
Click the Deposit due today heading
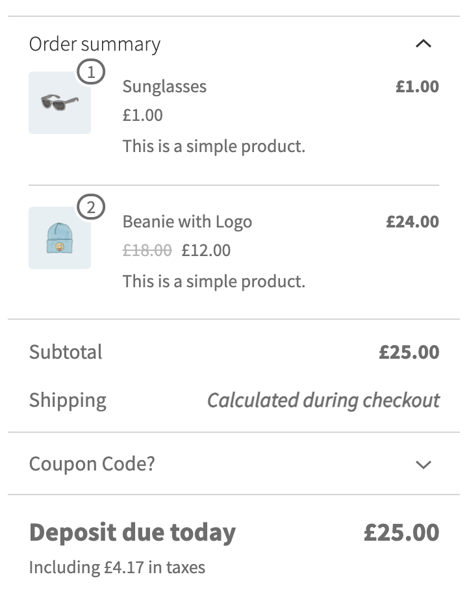point(133,533)
